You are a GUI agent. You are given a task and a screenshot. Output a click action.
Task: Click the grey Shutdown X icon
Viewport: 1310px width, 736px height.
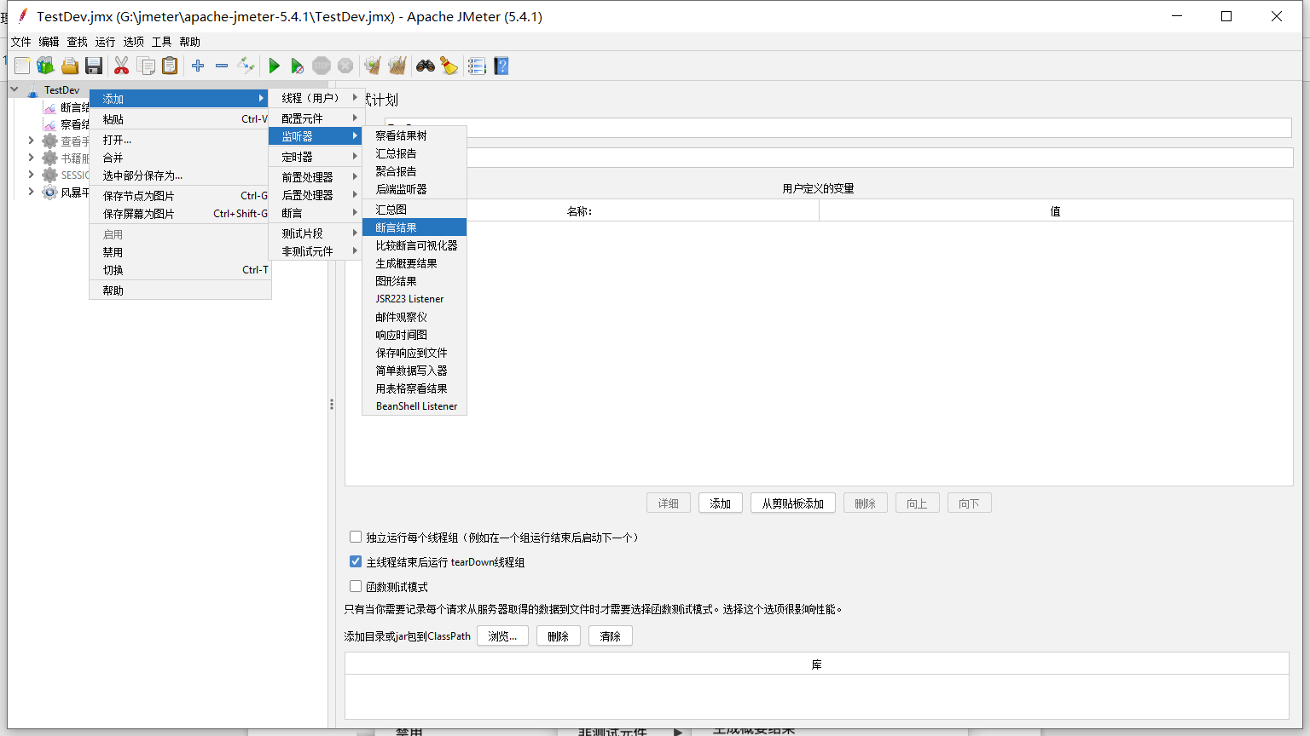[x=345, y=66]
